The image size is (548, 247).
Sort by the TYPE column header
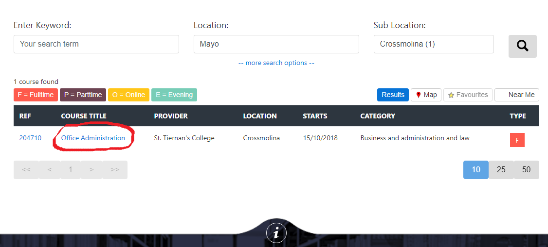coord(518,116)
